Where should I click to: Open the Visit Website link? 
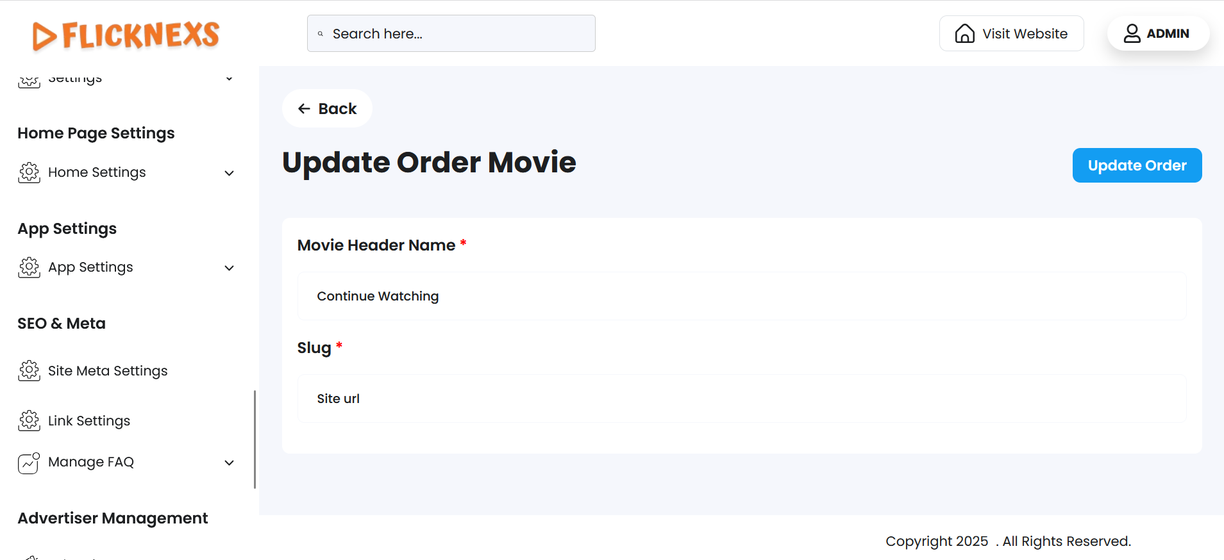[1024, 33]
